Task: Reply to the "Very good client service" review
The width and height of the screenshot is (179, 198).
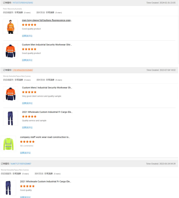Action: [x=27, y=103]
